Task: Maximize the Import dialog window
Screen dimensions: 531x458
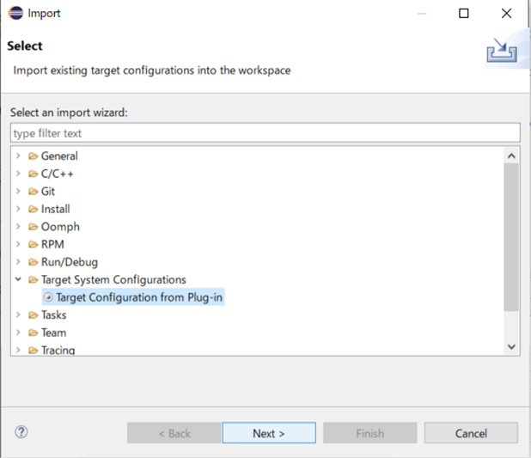Action: [464, 13]
